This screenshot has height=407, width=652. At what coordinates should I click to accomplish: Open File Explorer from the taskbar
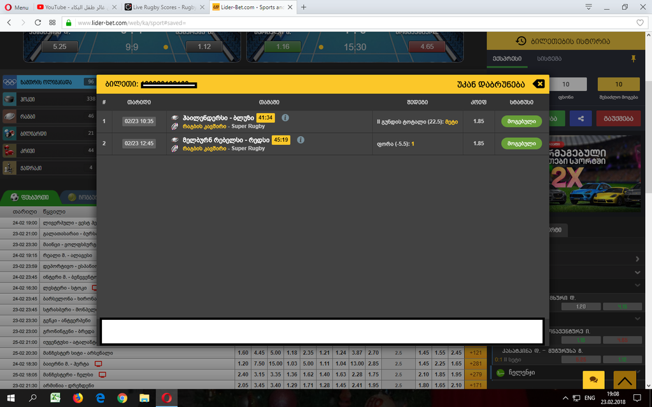click(x=145, y=398)
